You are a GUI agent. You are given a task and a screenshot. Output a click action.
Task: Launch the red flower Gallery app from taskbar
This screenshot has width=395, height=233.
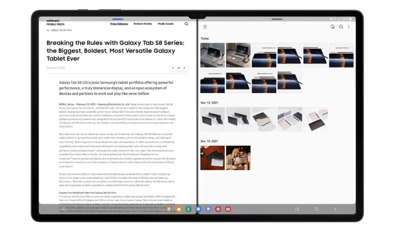(x=218, y=209)
